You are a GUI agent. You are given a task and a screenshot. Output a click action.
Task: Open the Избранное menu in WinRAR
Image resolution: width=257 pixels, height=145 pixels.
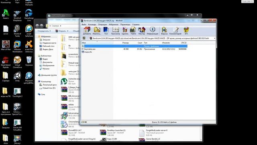[x=113, y=25]
